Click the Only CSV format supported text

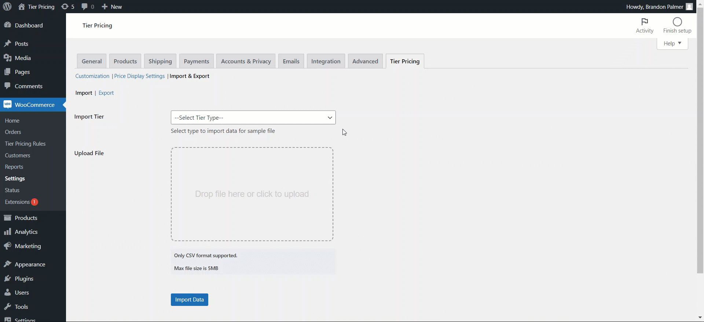(x=206, y=255)
